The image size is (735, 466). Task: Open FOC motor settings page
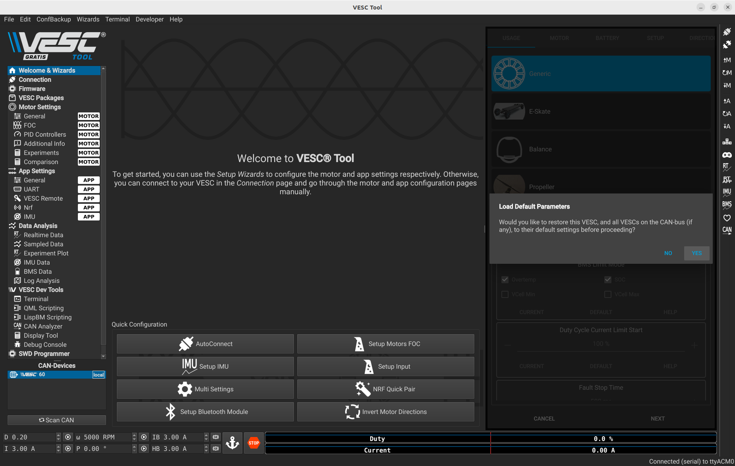tap(54, 125)
